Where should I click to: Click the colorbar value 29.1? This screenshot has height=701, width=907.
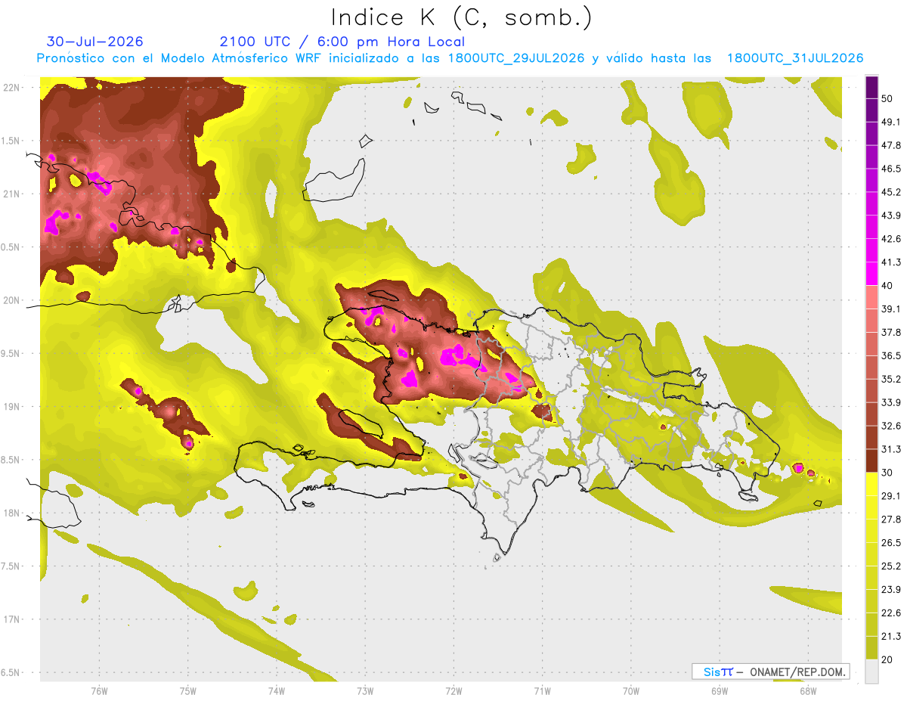click(891, 495)
